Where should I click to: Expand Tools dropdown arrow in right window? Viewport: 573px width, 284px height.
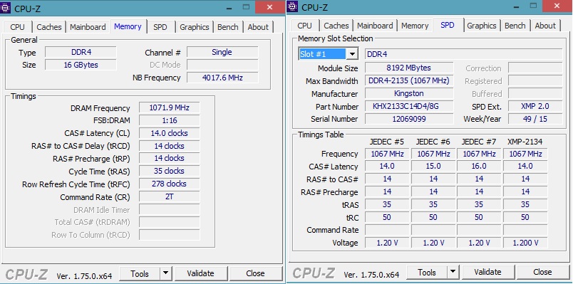[453, 272]
